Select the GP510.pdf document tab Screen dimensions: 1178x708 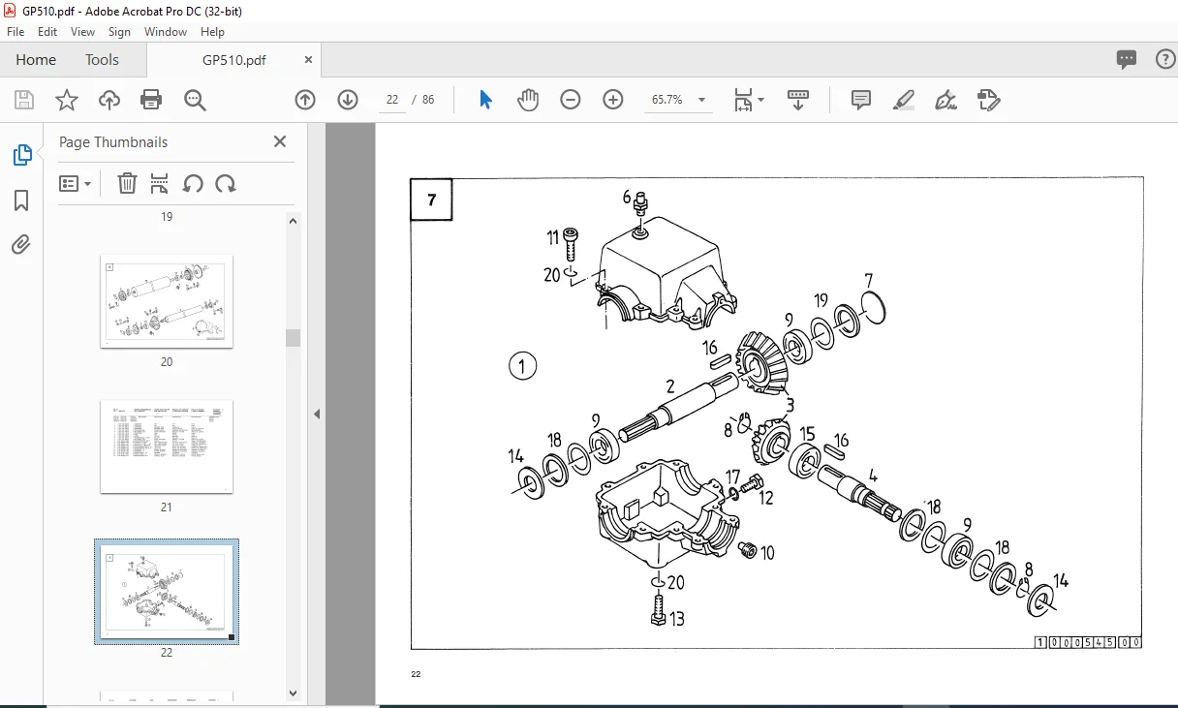pos(233,59)
